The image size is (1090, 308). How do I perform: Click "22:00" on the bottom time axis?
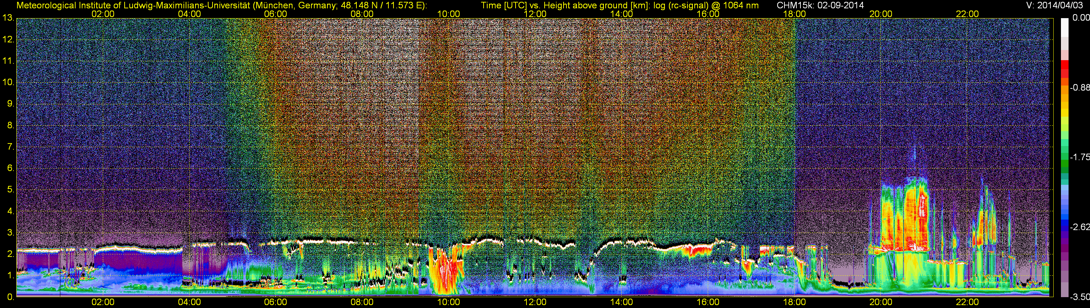click(x=967, y=302)
